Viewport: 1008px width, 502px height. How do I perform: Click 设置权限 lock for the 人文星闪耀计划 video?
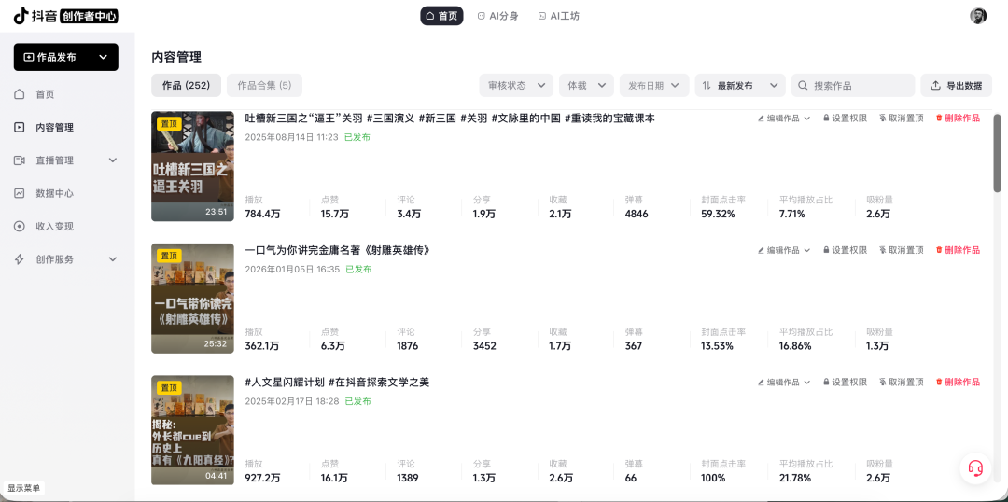(x=845, y=383)
